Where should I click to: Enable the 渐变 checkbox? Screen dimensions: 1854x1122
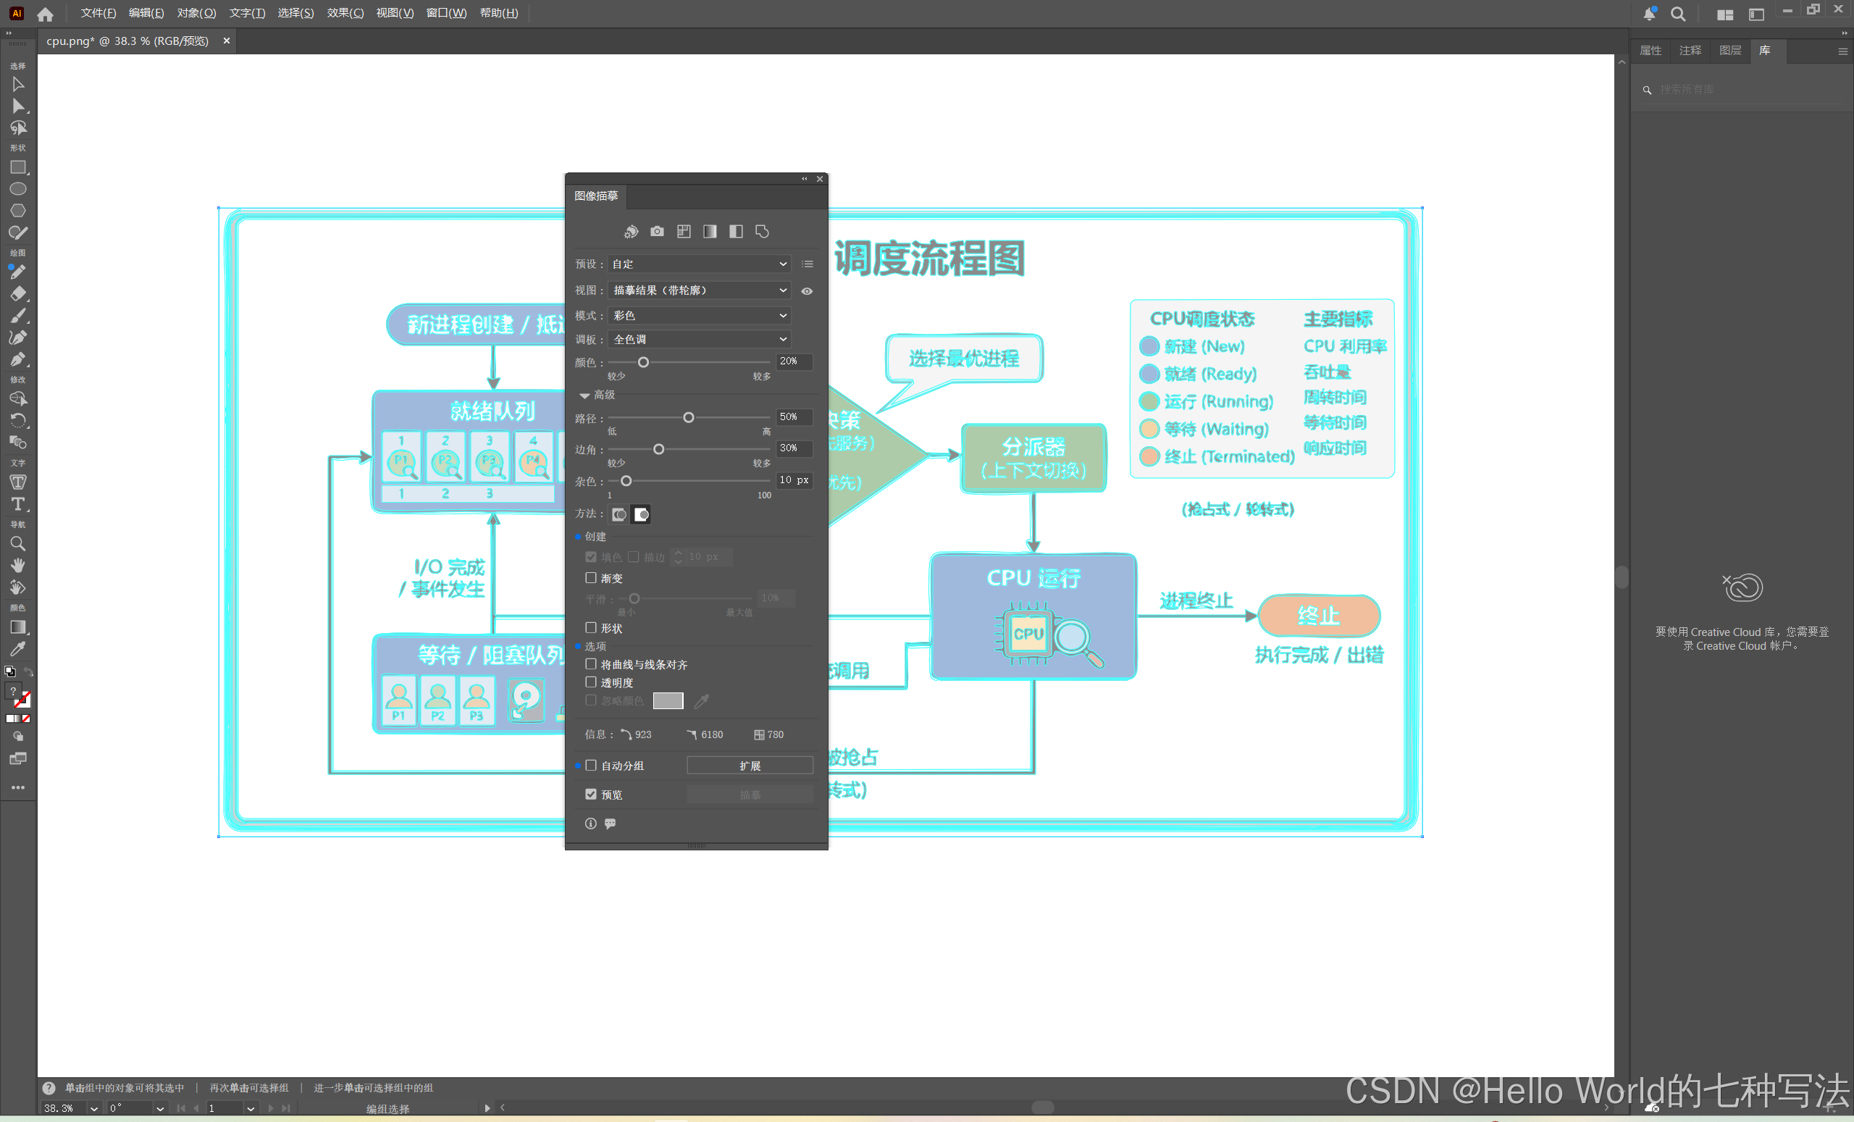[591, 578]
